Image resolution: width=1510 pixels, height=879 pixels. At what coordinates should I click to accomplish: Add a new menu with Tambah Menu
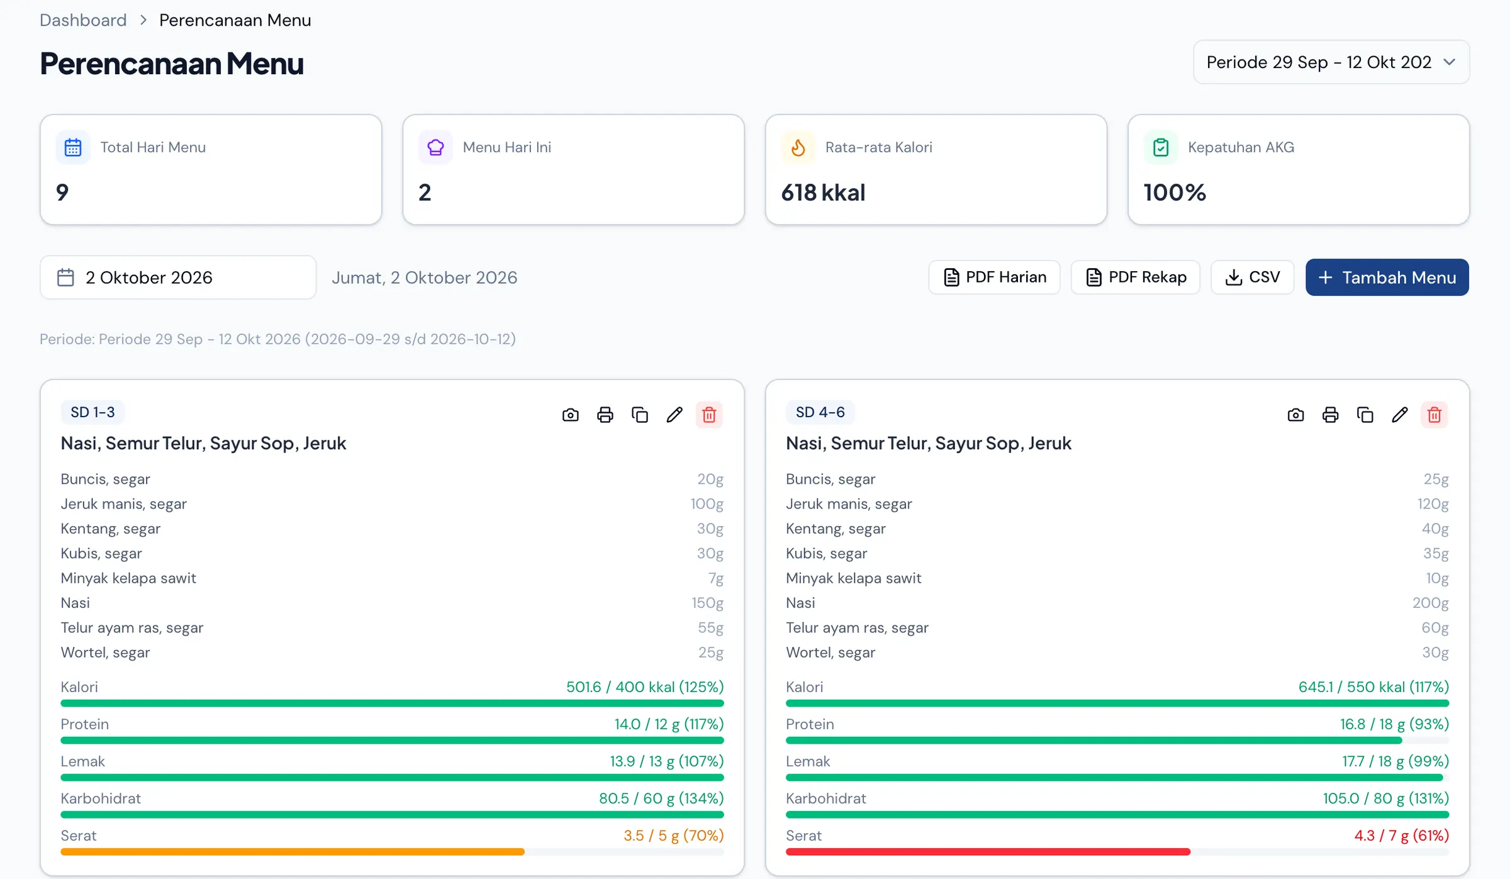coord(1387,277)
